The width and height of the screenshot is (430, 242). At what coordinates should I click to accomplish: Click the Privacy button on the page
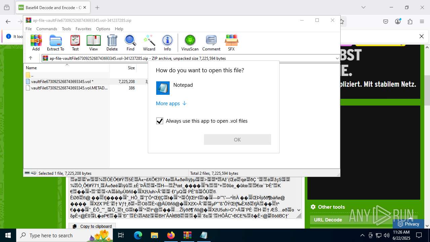pos(408,224)
